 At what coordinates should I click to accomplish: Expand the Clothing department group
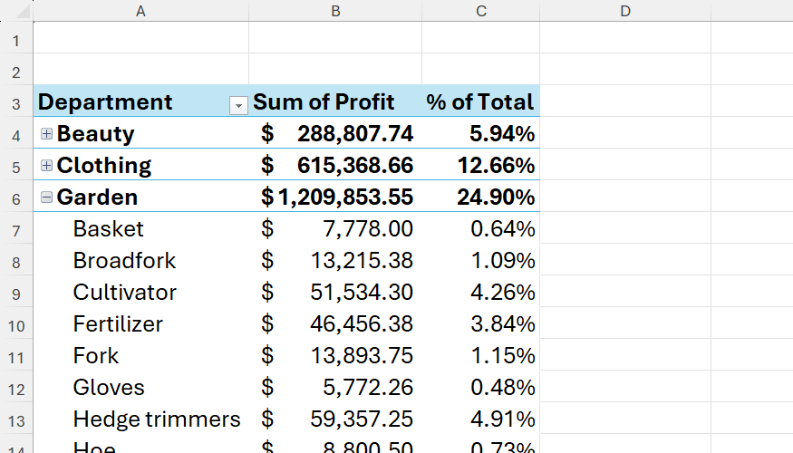(x=46, y=165)
